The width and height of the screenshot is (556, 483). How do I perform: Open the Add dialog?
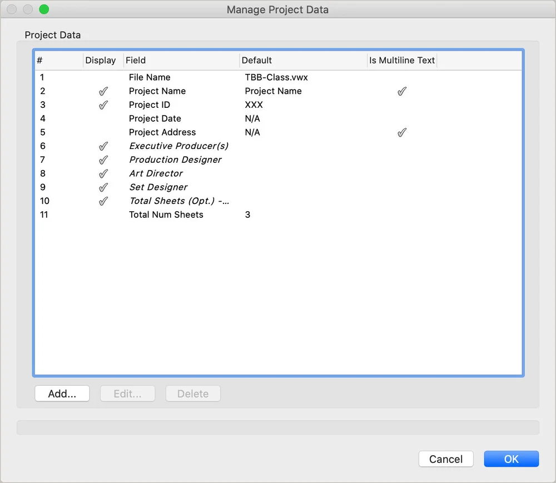pyautogui.click(x=62, y=393)
